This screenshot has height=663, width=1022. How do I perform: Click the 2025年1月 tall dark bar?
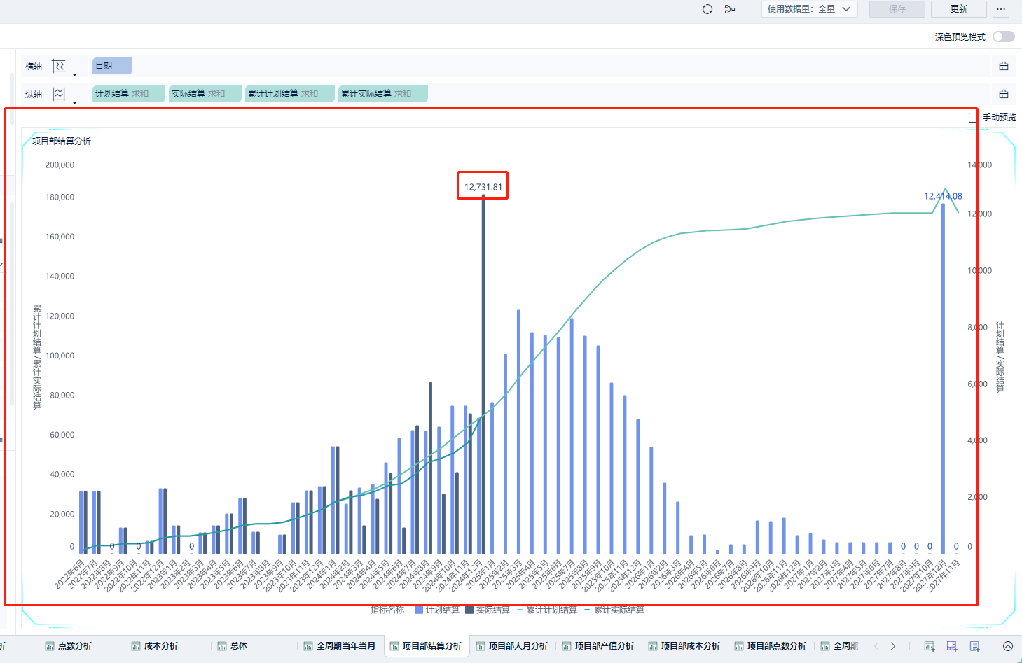483,375
